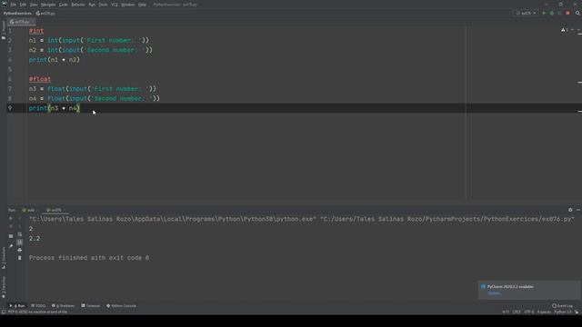Viewport: 582px width, 327px height.
Task: Open the File menu
Action: pos(14,5)
